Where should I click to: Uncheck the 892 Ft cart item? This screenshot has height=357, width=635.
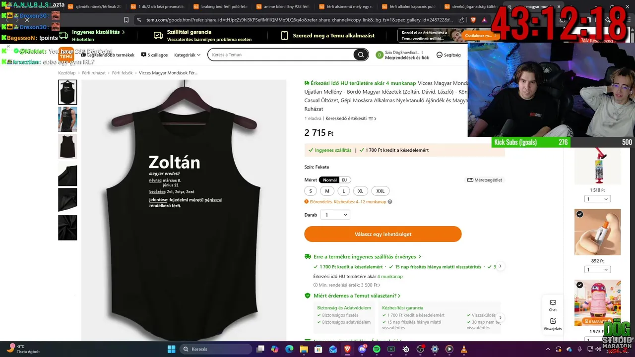coord(579,214)
